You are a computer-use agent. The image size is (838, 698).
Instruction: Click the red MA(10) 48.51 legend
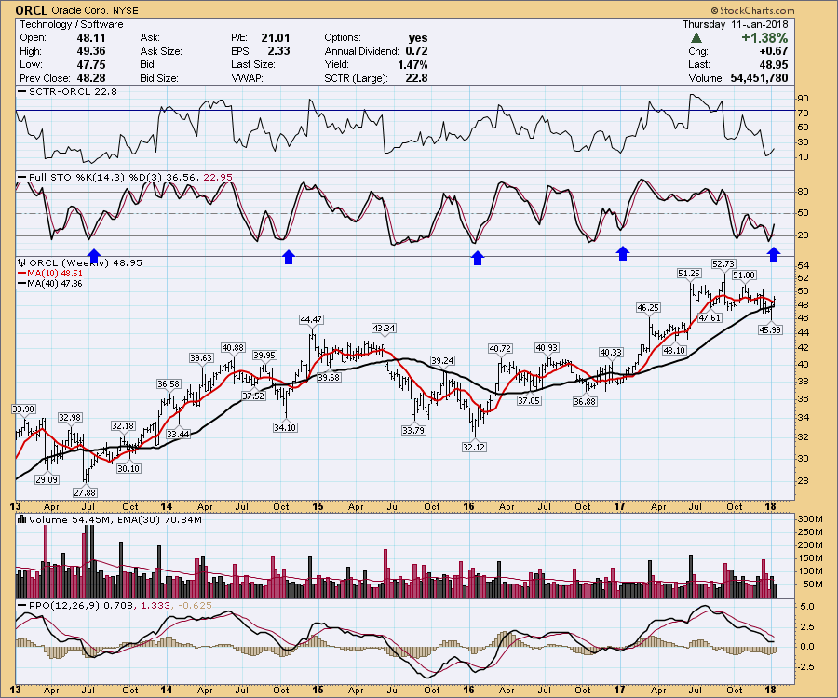pos(49,273)
